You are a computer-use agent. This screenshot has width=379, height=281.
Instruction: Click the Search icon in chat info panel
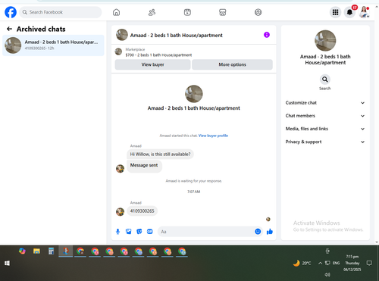coord(325,80)
